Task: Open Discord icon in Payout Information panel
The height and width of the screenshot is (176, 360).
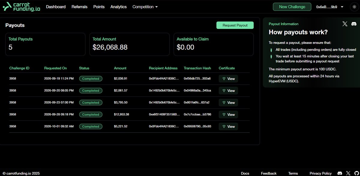Action: [353, 24]
